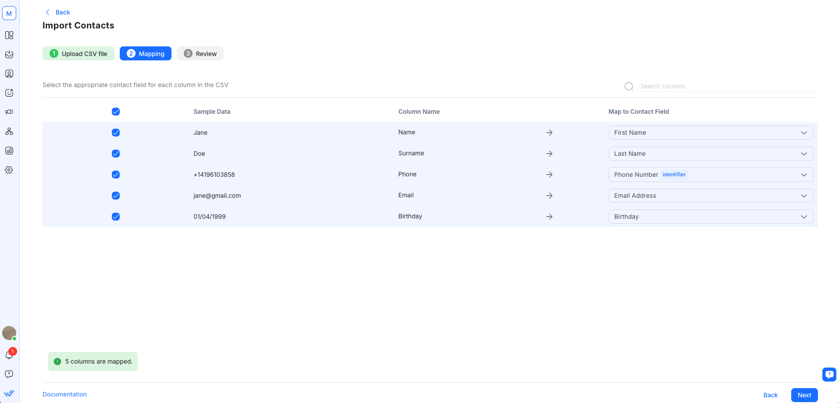Open the Email Address mapping dropdown
Viewport: 839px width, 403px height.
click(710, 196)
